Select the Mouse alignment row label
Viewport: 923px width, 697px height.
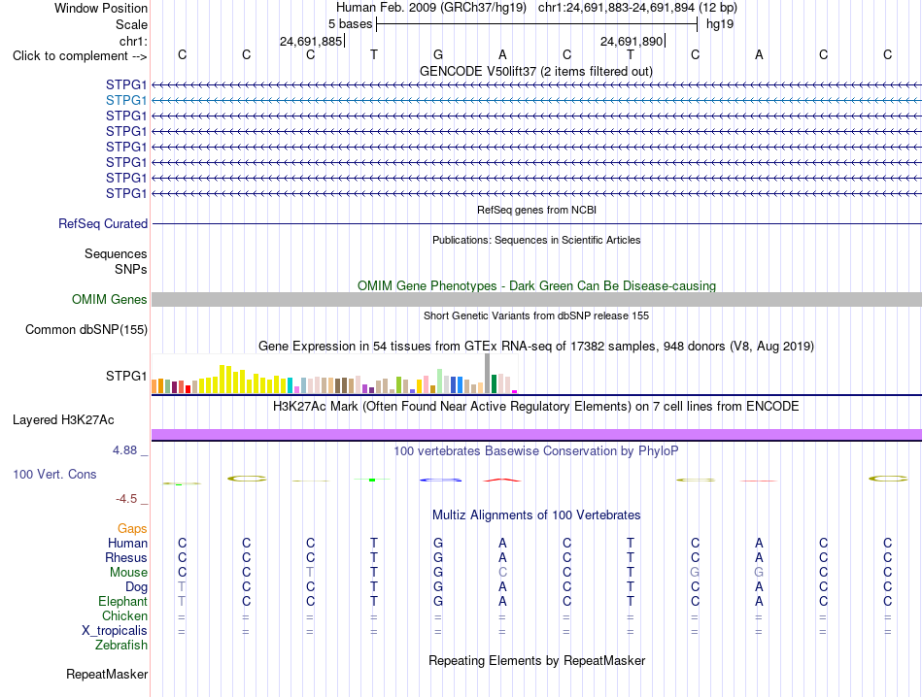pos(128,573)
